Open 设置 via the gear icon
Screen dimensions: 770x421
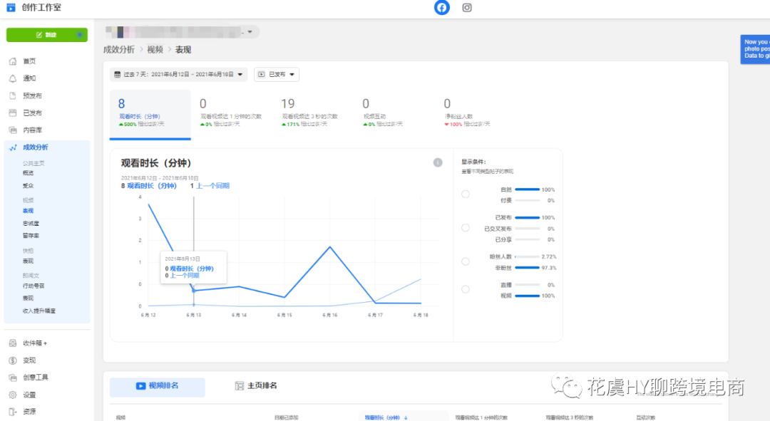[x=13, y=395]
